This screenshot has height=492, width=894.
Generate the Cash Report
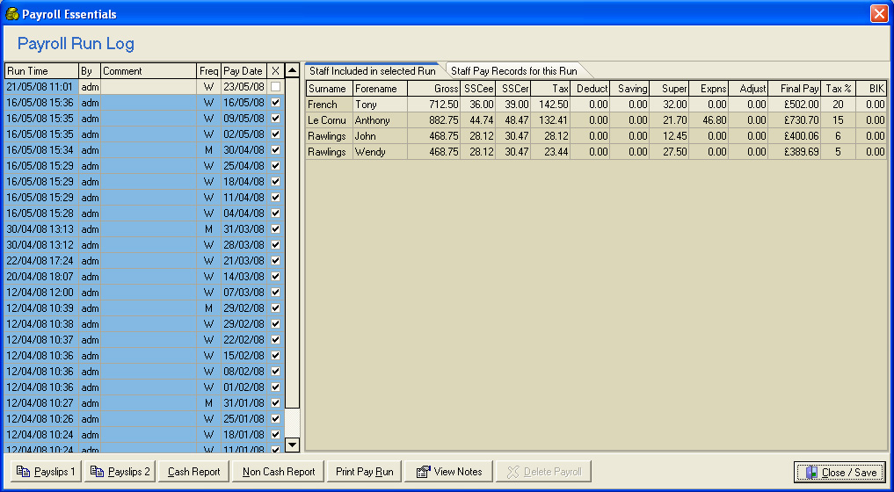point(193,472)
